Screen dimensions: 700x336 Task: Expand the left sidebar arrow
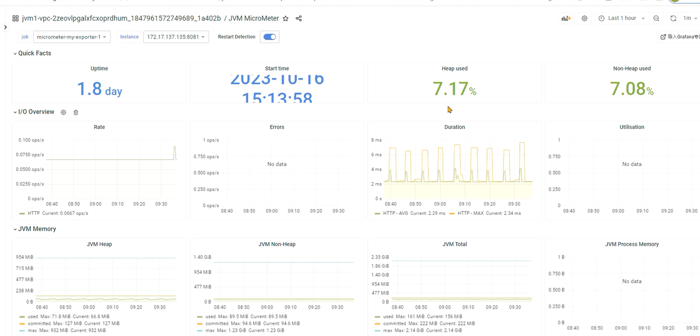[5, 27]
